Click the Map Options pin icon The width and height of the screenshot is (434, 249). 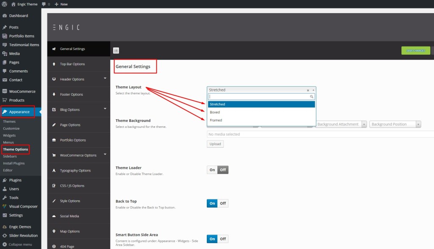click(x=54, y=231)
